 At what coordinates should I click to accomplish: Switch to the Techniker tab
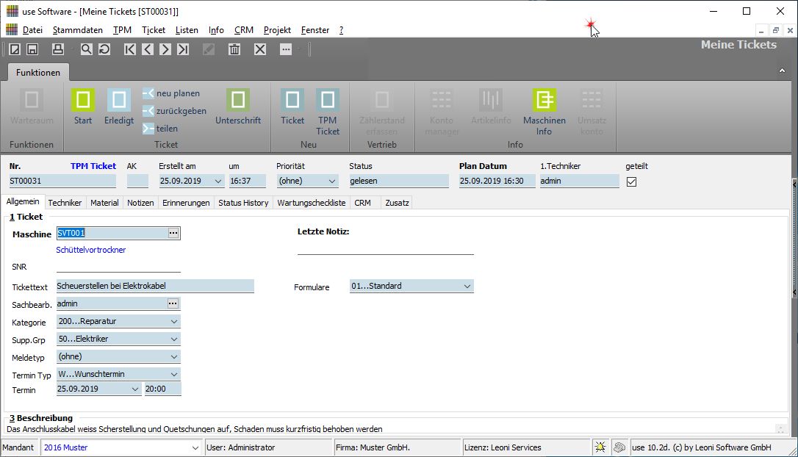coord(65,203)
